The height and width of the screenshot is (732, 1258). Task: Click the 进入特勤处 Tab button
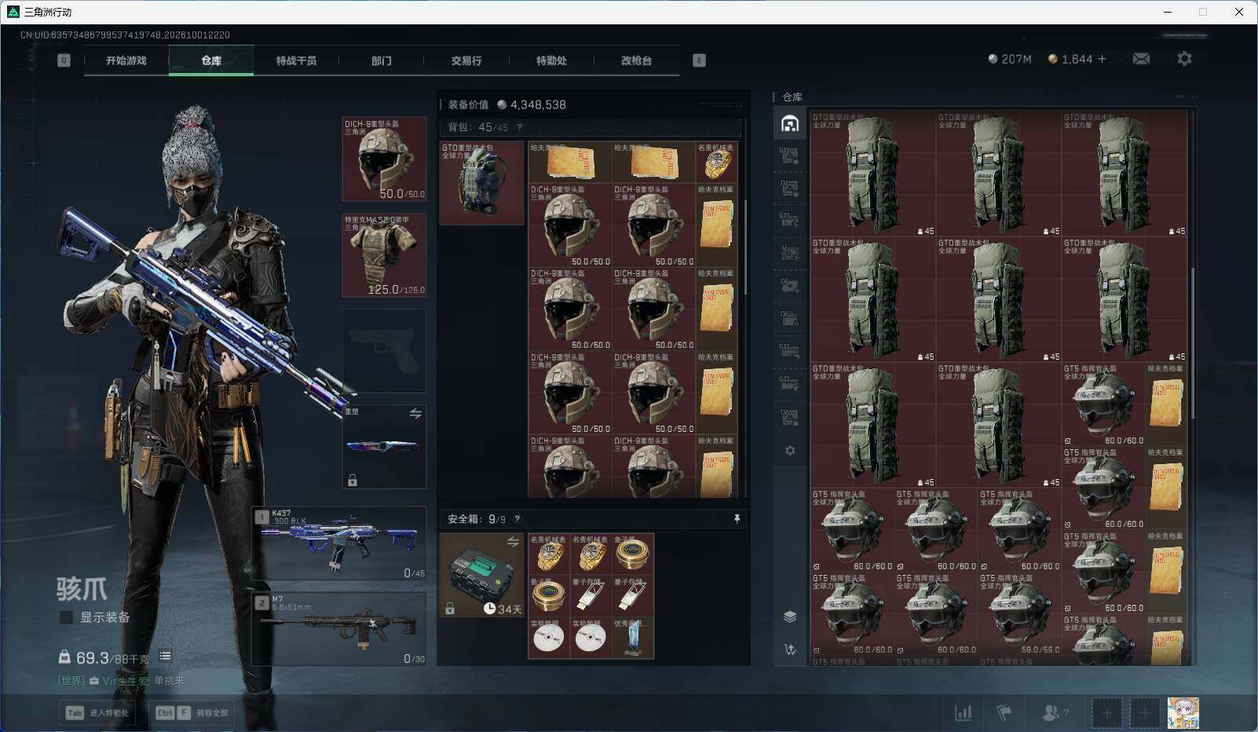(x=98, y=712)
